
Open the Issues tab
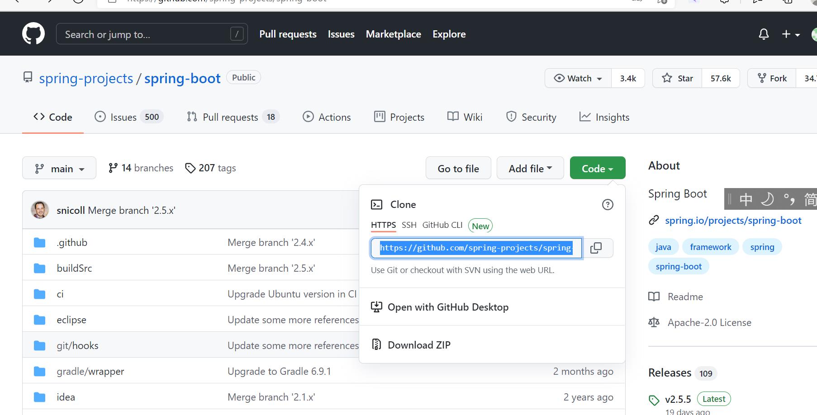click(128, 117)
